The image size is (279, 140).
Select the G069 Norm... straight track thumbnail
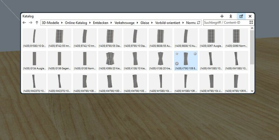pos(237,38)
